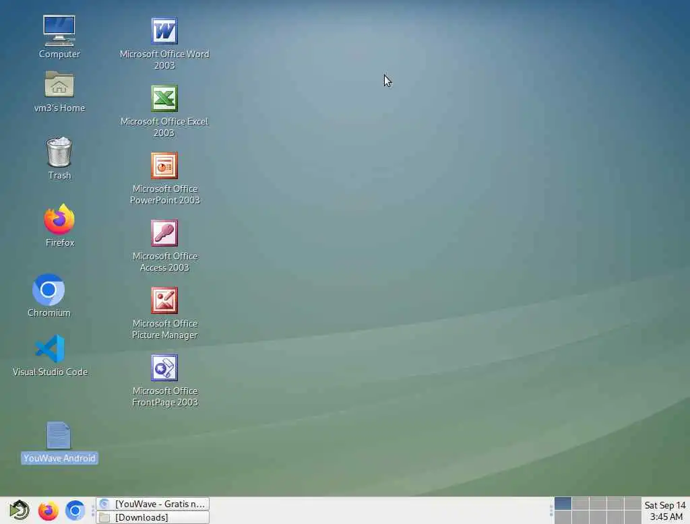Switch to YouWave - Gratis taskbar window
Screen dimensions: 690x524
tap(153, 504)
